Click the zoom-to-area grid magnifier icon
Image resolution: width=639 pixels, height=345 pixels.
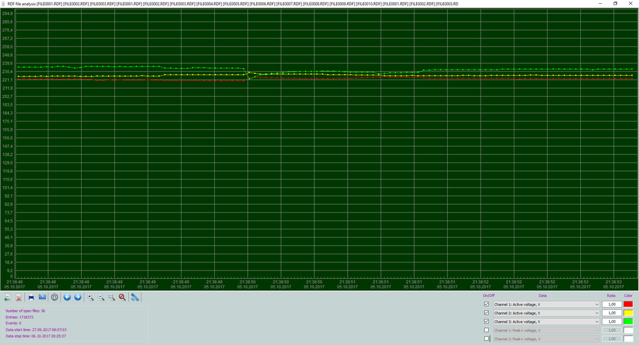[112, 297]
